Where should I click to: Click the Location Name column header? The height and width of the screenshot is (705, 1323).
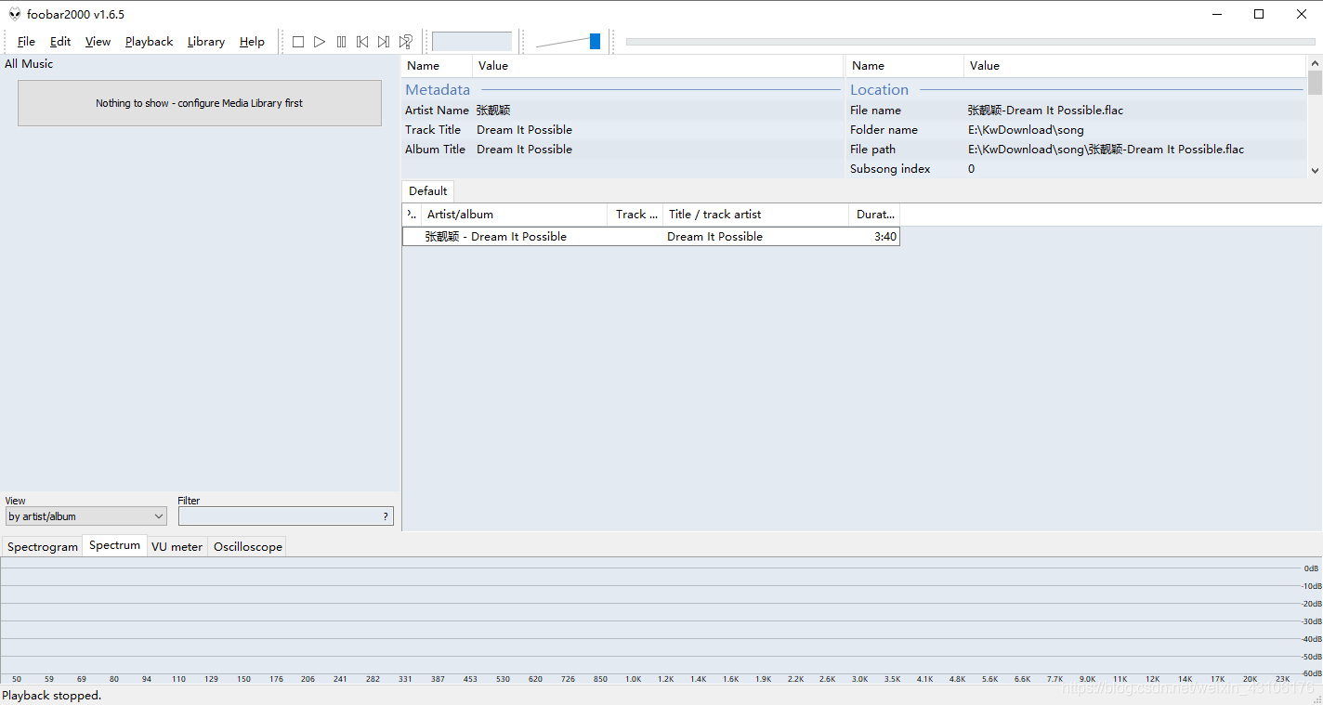904,66
